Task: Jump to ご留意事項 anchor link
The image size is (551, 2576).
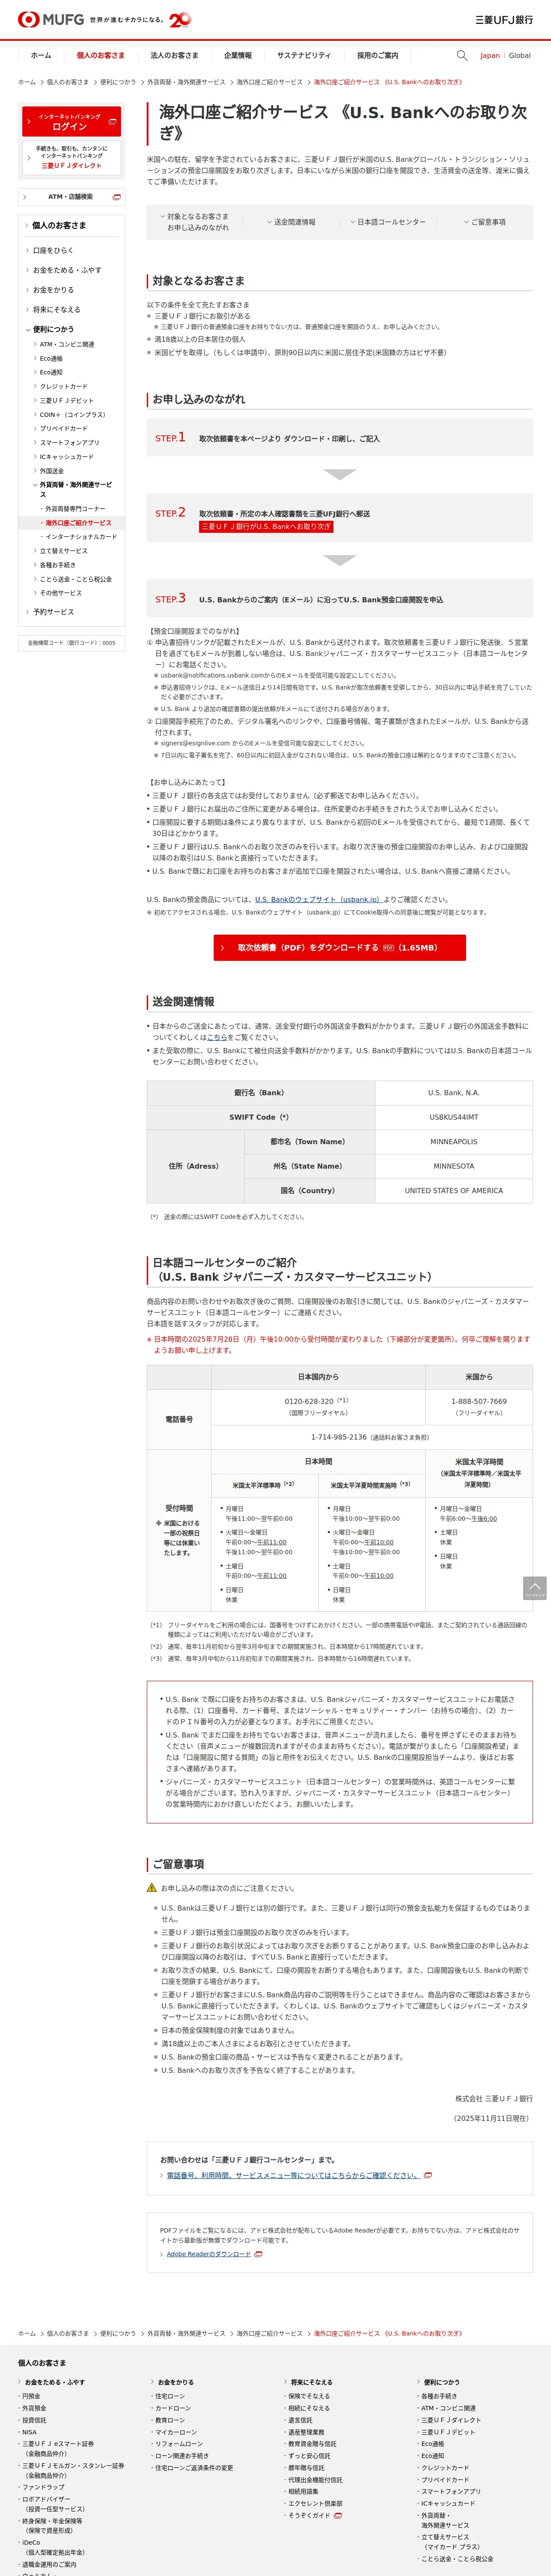Action: [484, 222]
